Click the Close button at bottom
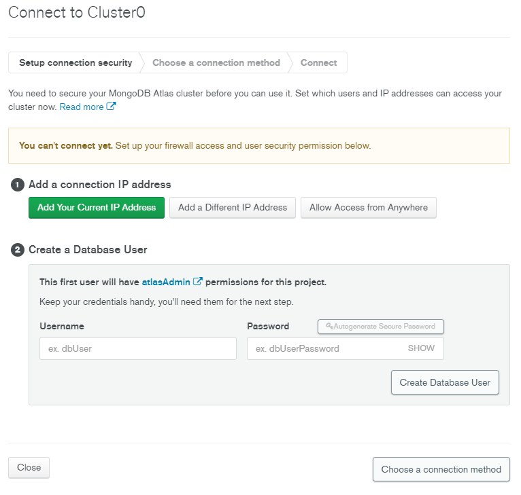This screenshot has height=495, width=521. coord(29,468)
